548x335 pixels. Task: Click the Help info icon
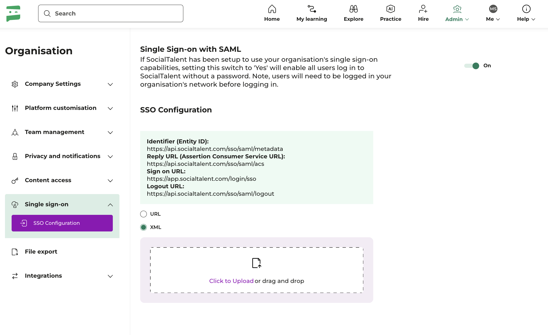526,9
